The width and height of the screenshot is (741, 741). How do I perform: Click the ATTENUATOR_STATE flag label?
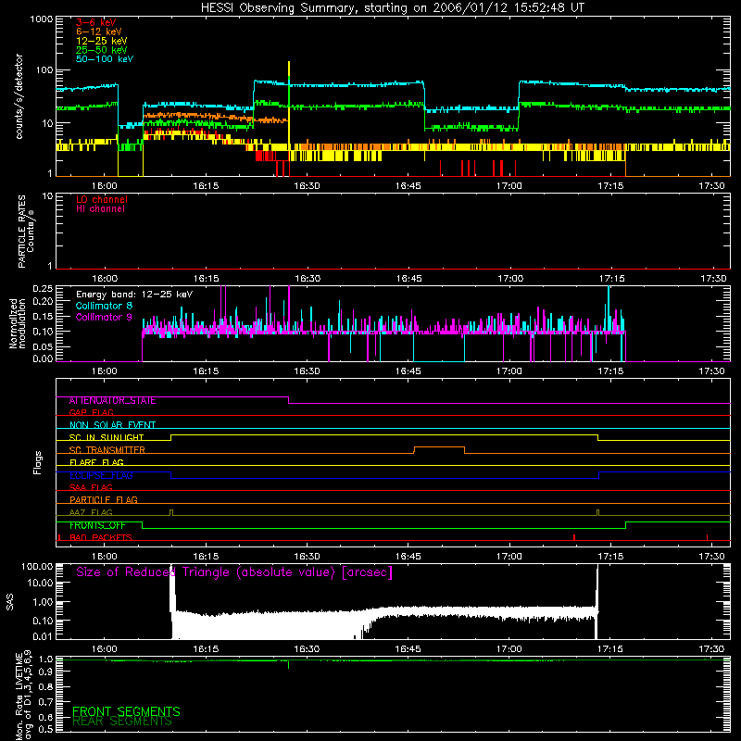(x=112, y=401)
